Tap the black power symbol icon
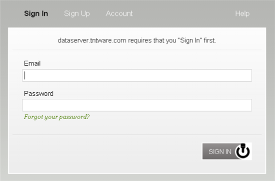The height and width of the screenshot is (181, 275). click(243, 151)
